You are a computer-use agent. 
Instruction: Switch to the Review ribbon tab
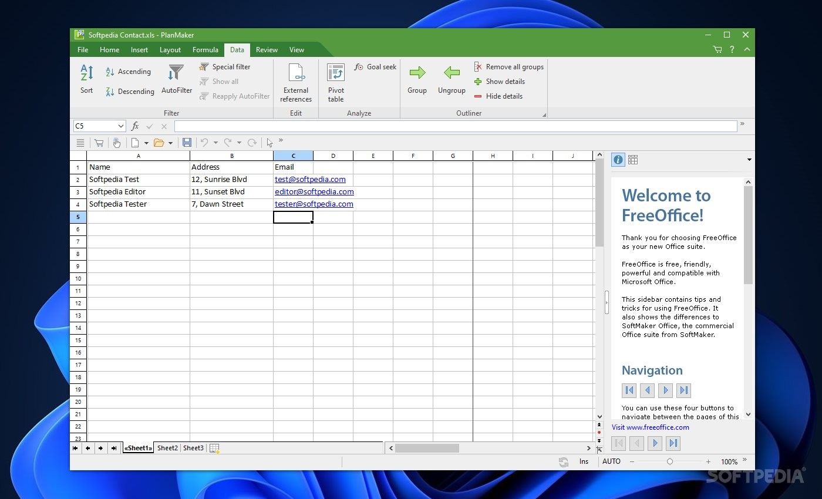pyautogui.click(x=267, y=50)
